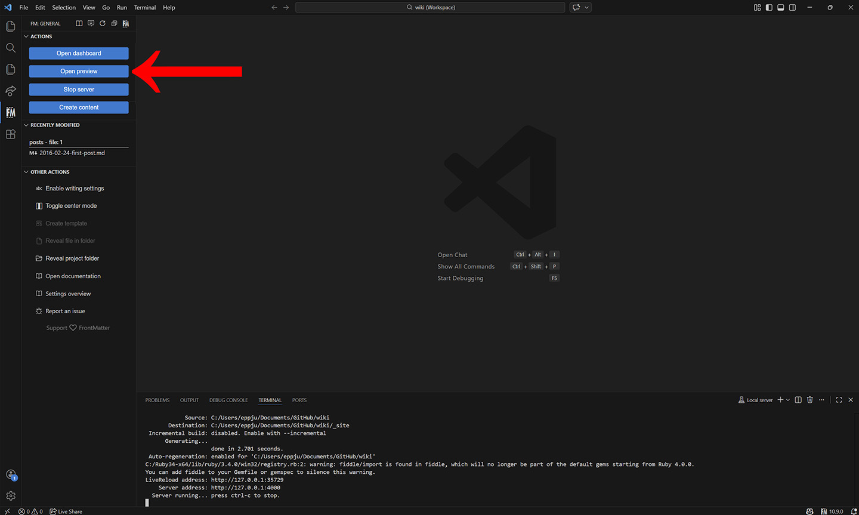This screenshot has height=515, width=859.
Task: Open the Run menu
Action: 122,7
